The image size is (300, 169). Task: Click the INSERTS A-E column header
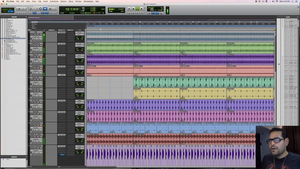point(62,30)
